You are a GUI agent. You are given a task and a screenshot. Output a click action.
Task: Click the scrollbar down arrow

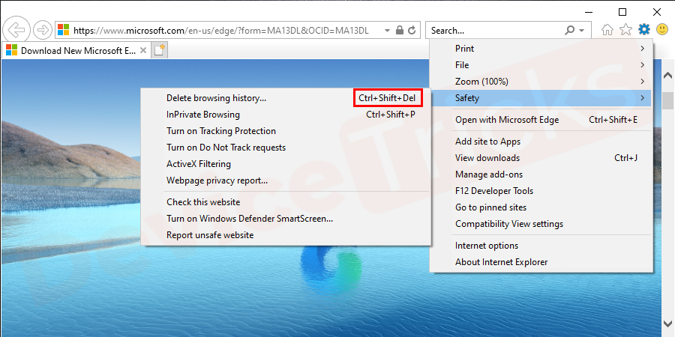667,324
